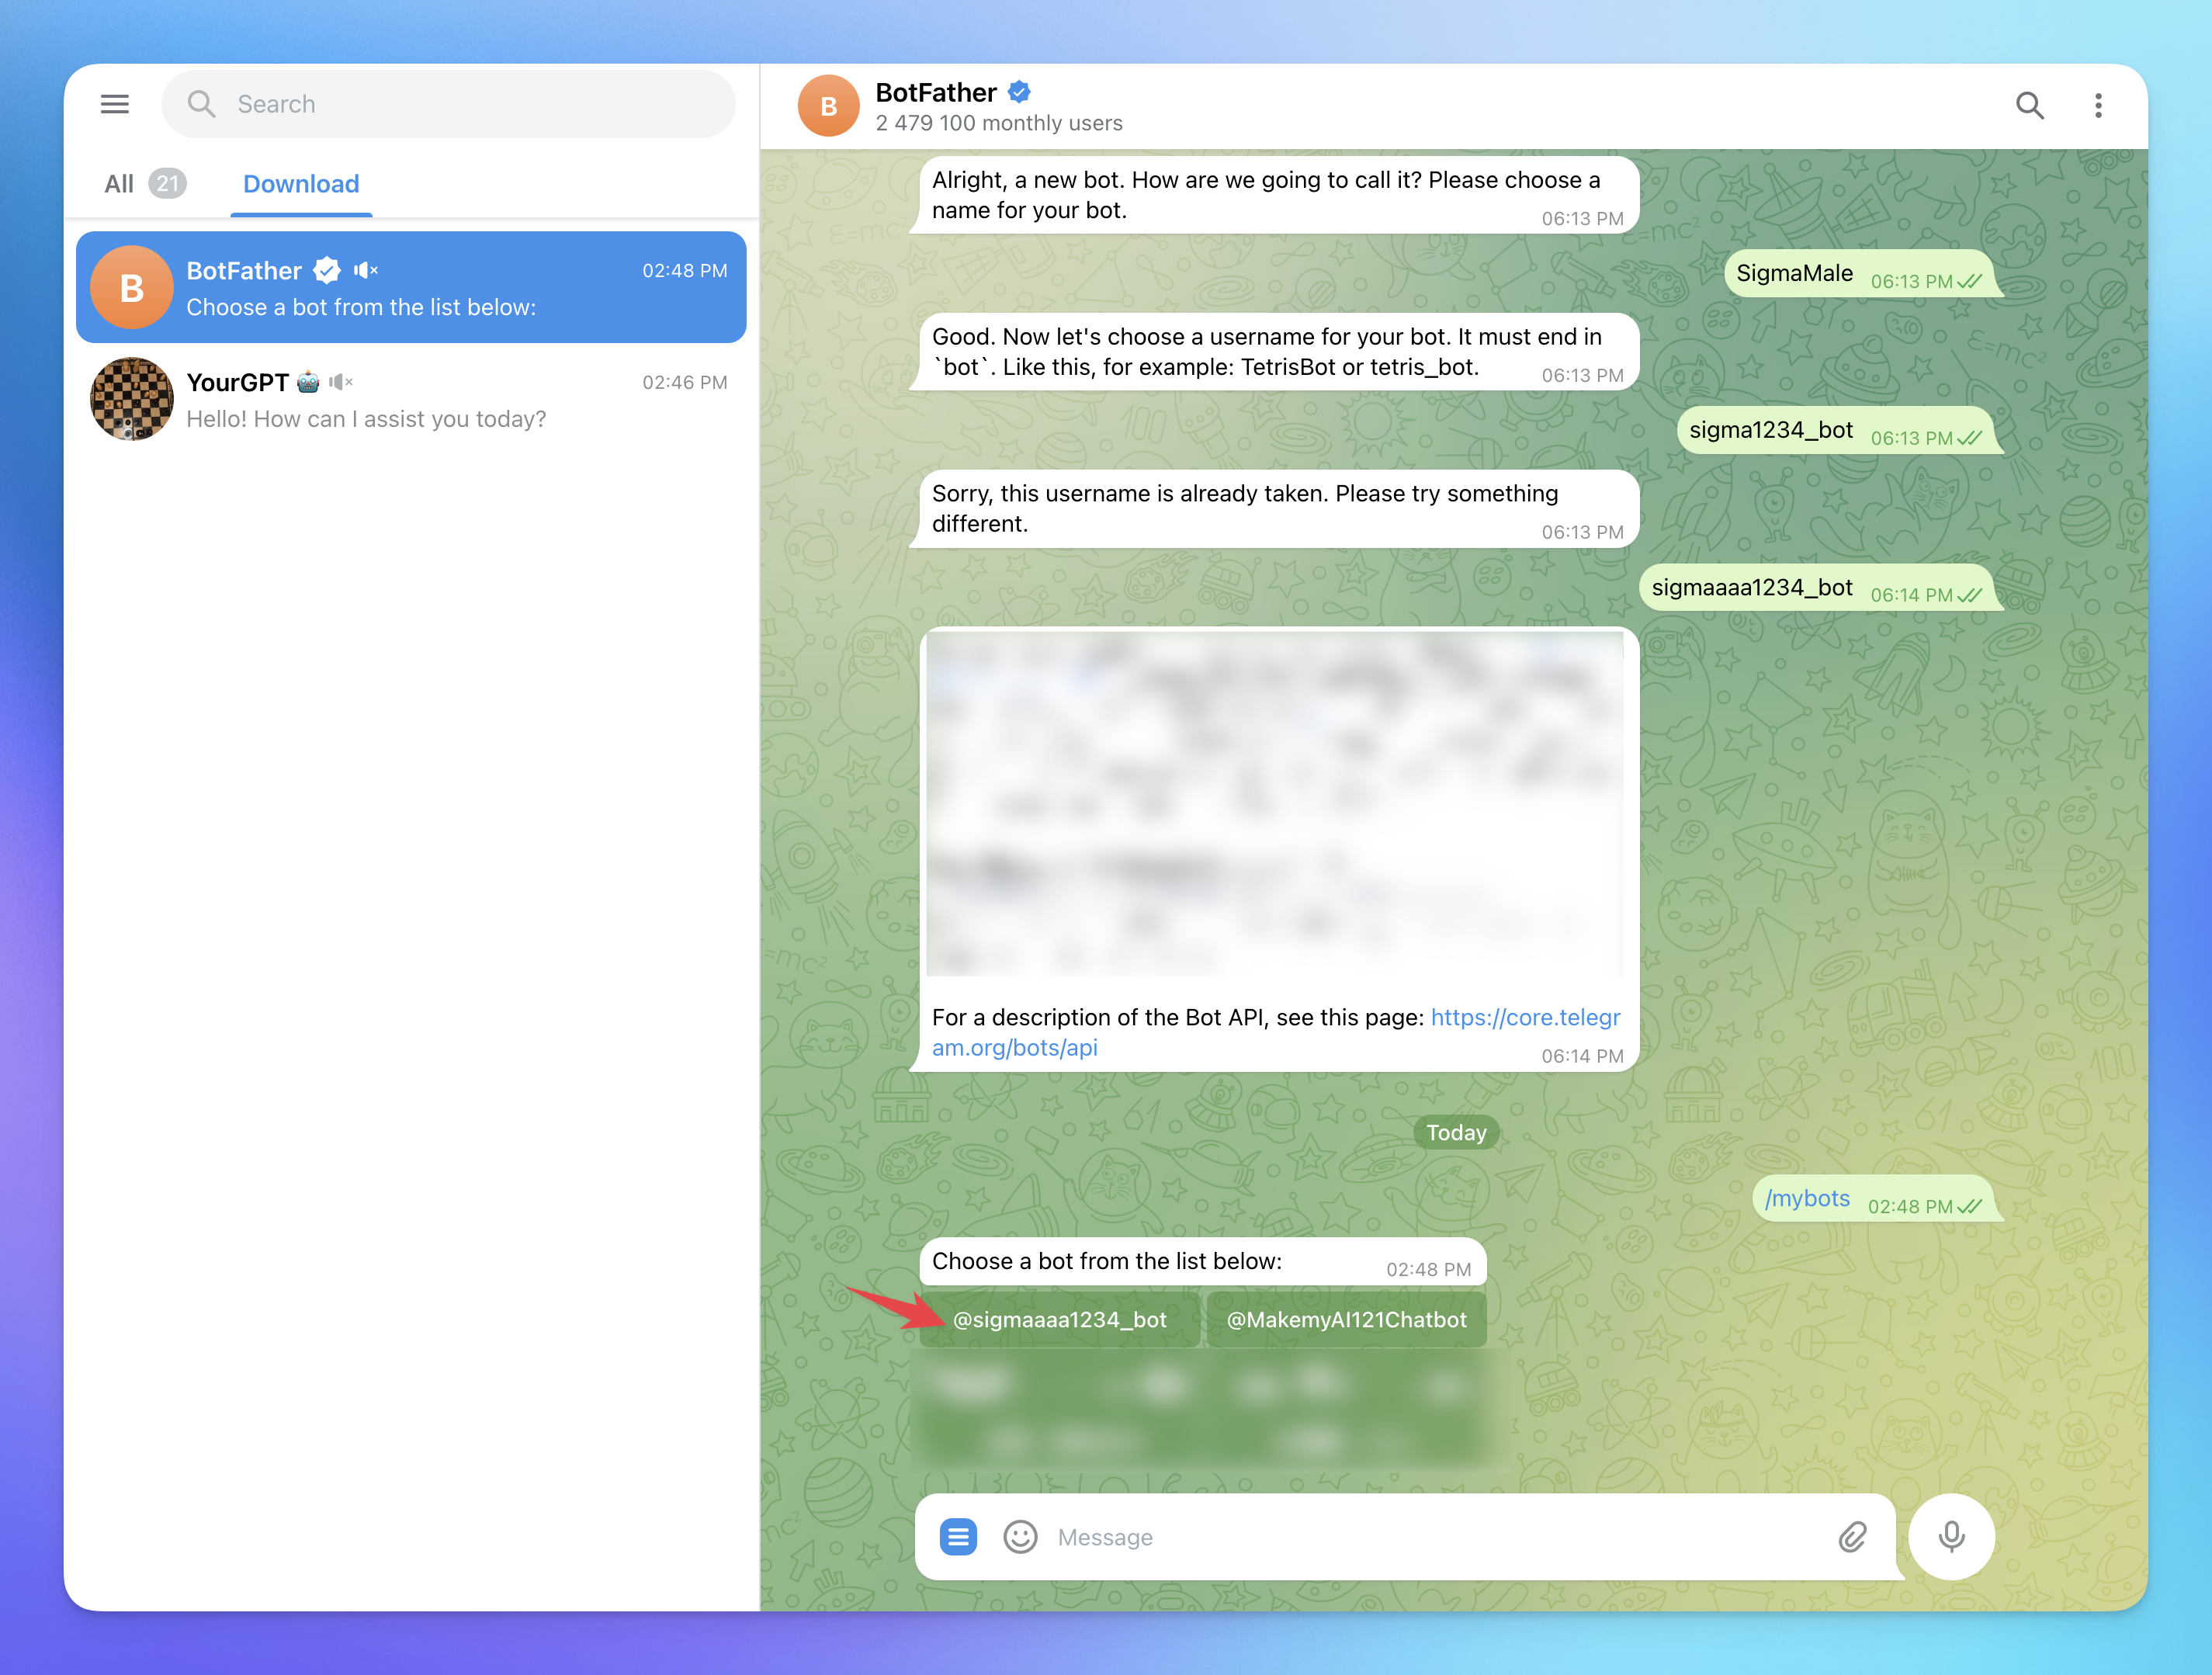Open the YourGPT chat in list
2212x1675 pixels.
coord(411,400)
